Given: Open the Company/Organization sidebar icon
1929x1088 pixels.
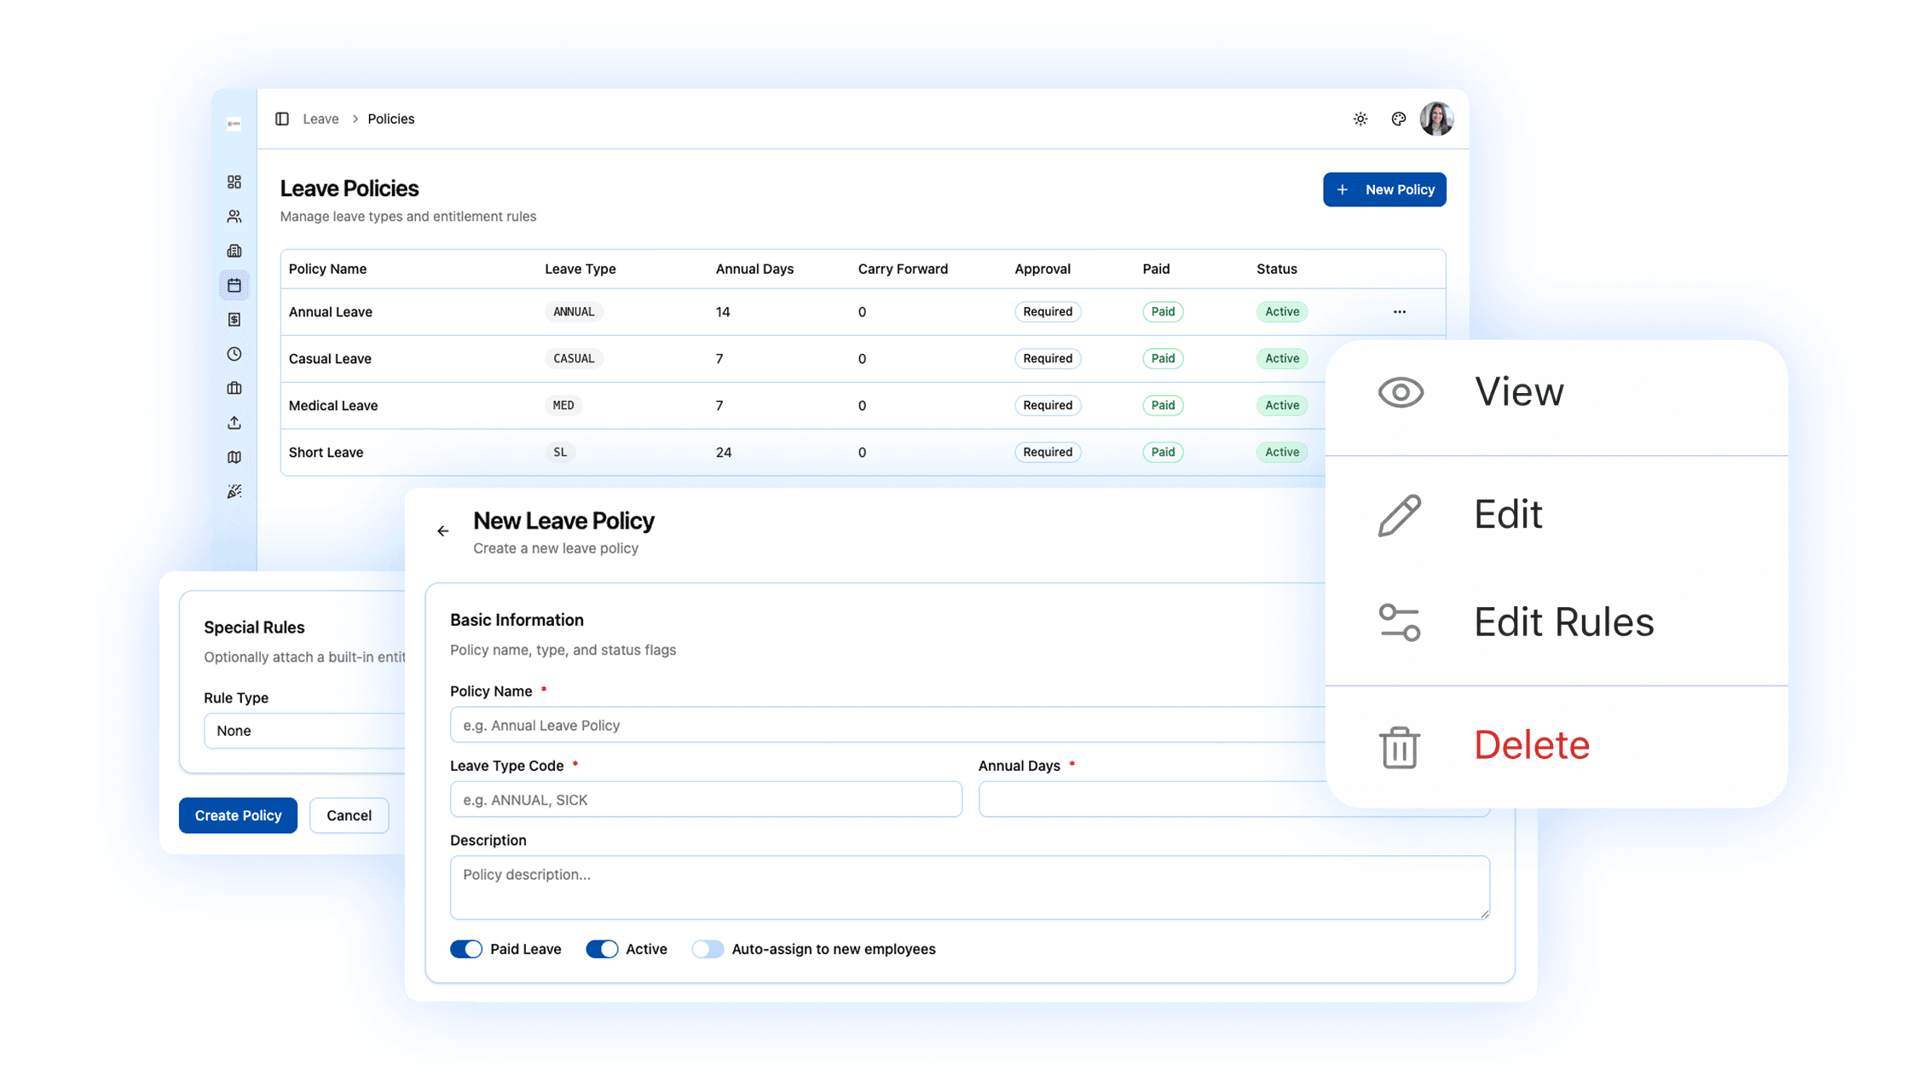Looking at the screenshot, I should (234, 250).
